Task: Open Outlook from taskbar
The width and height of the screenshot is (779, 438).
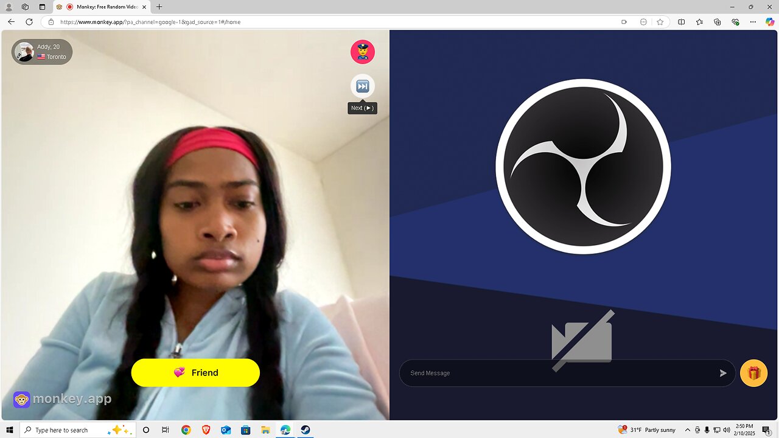Action: (226, 430)
